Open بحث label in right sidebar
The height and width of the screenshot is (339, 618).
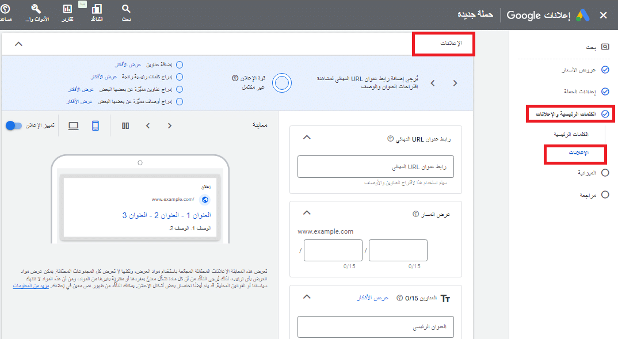(x=591, y=47)
